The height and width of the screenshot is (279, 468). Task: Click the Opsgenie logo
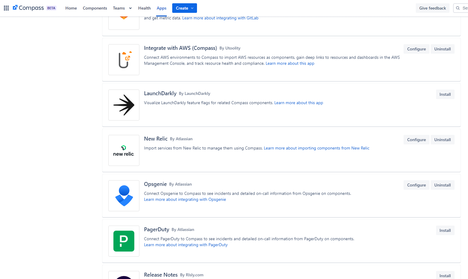coord(124,196)
